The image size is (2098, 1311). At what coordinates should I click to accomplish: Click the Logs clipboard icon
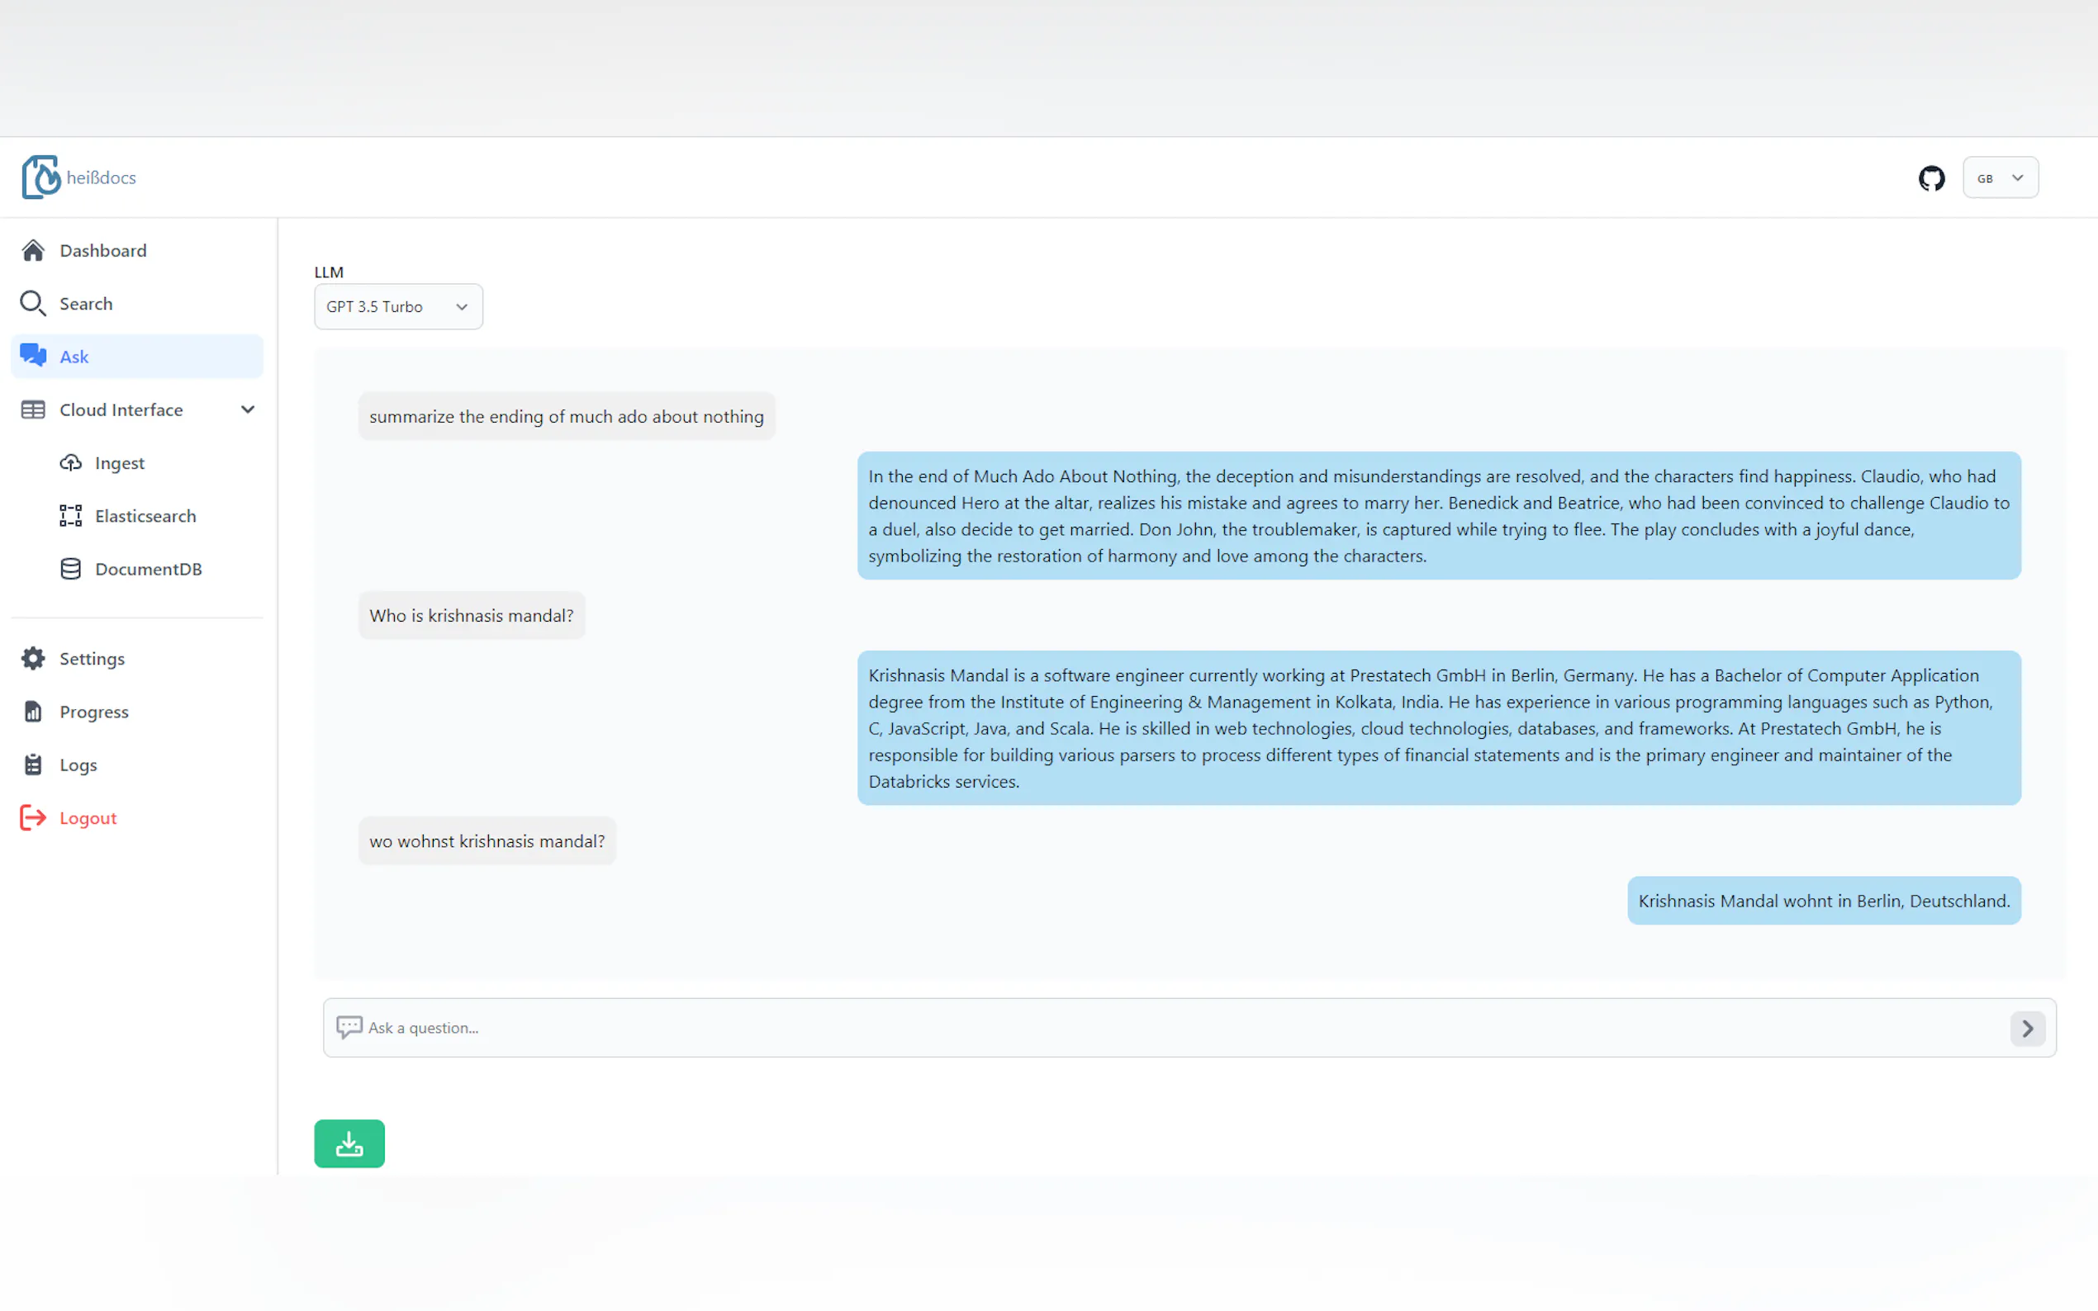tap(33, 764)
